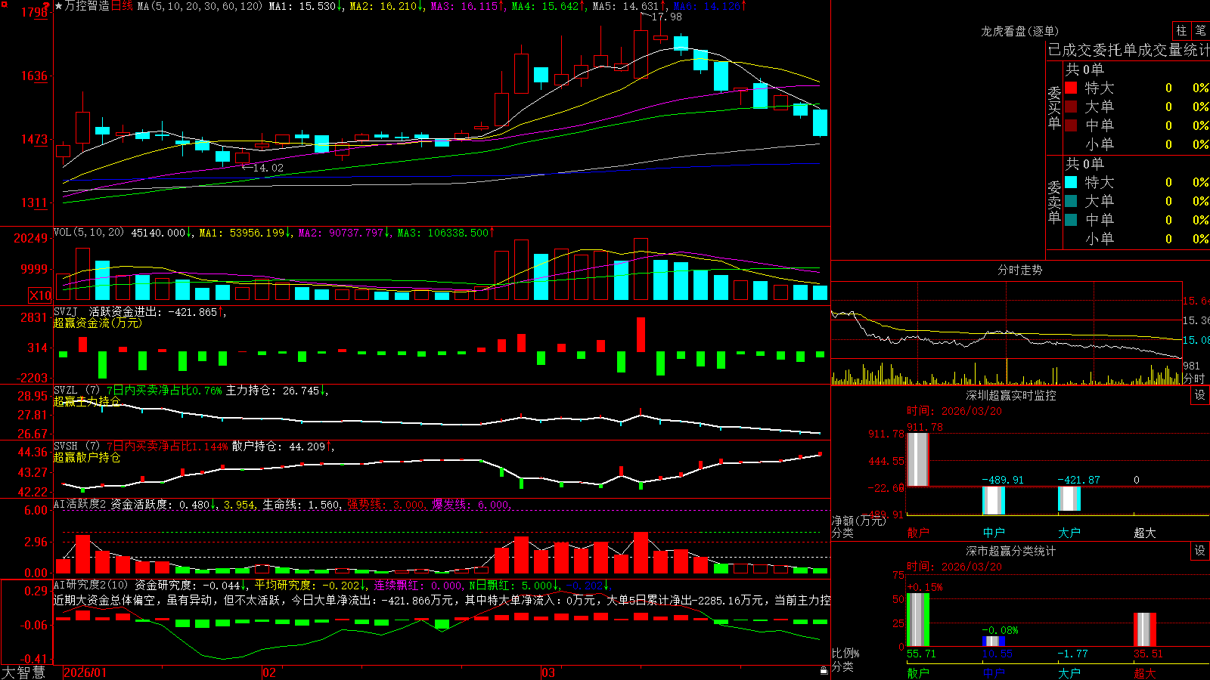Image resolution: width=1210 pixels, height=680 pixels.
Task: Click the 龙虎看盘(逐单) panel title
Action: 1019,31
